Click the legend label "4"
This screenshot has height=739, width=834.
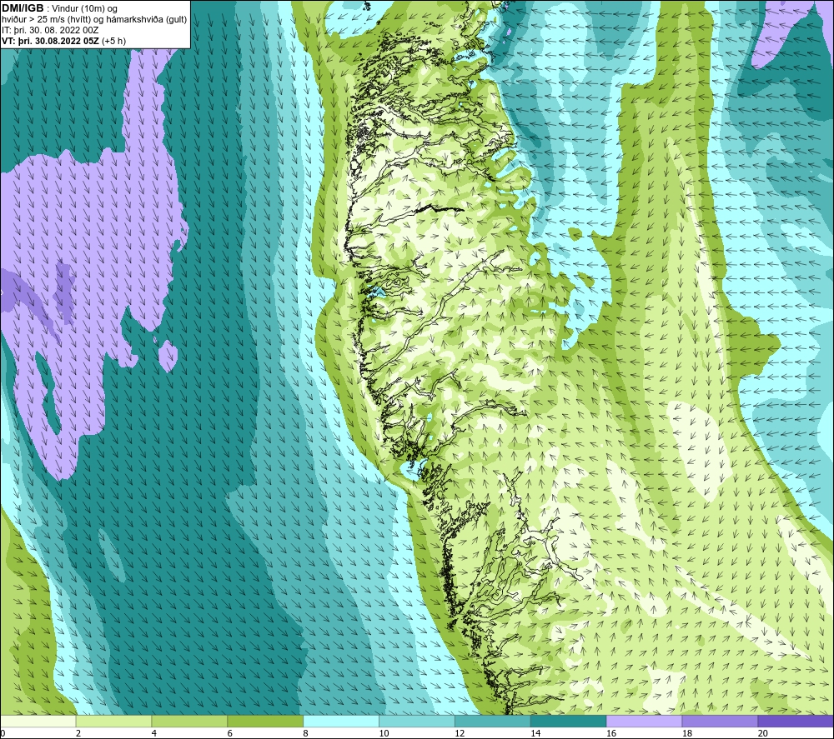tap(153, 733)
